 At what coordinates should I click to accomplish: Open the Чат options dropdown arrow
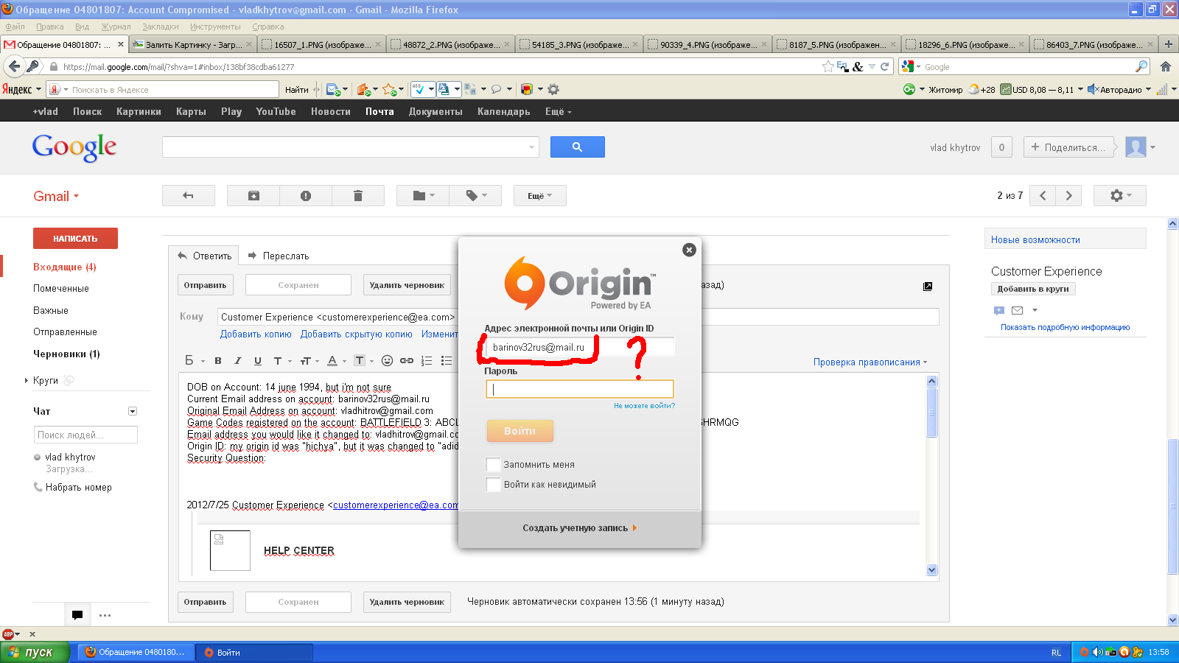click(133, 411)
